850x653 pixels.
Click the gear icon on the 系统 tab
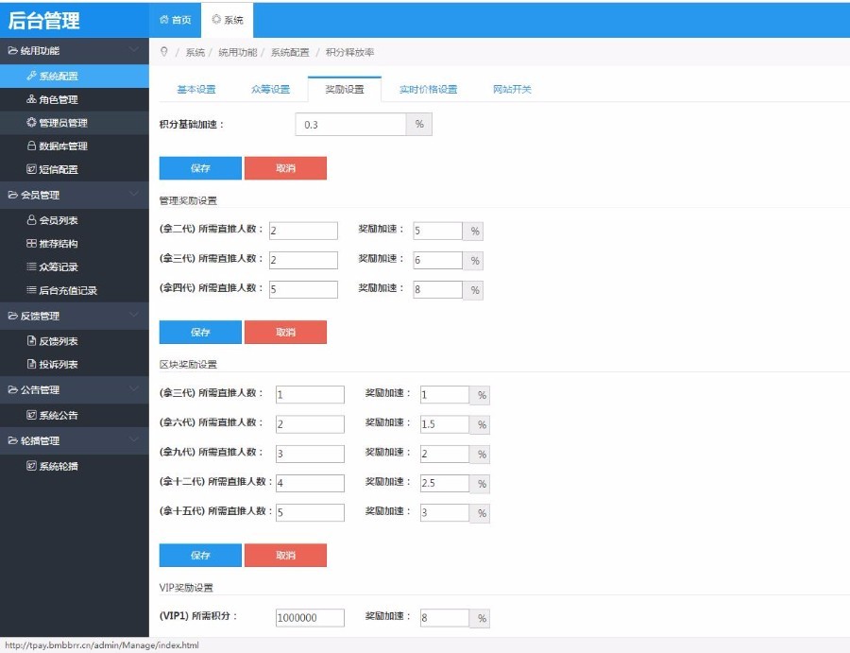[216, 20]
